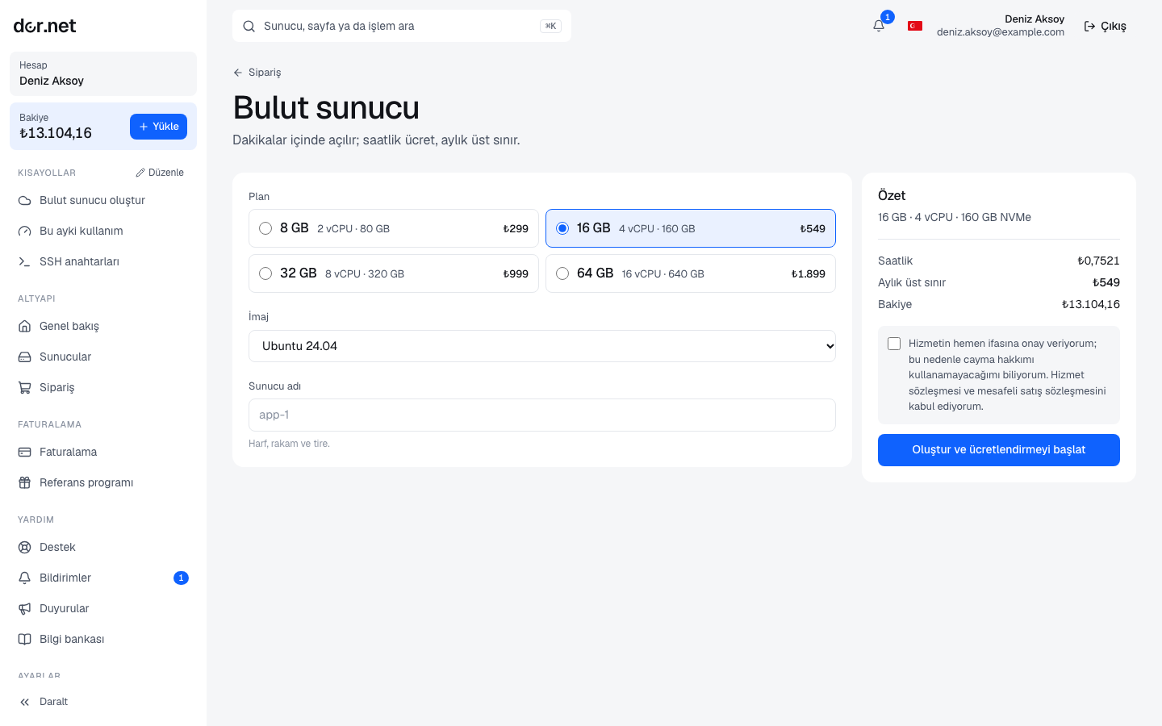Open the Hesap Deniz Aksoy account switcher

click(x=103, y=73)
